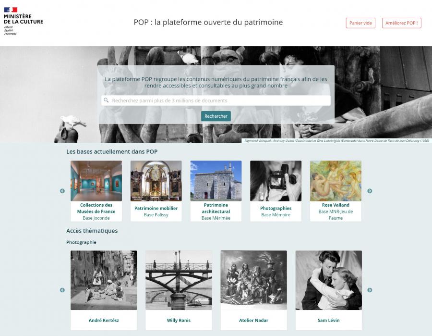Focus the document search input field

216,100
